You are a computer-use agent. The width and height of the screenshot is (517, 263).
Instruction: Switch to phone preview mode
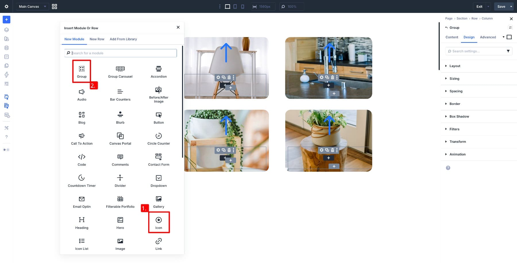(243, 6)
